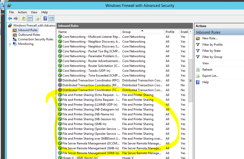
Task: Toggle Show/Hide Console Tree toolbar icon
Action: (x=30, y=19)
